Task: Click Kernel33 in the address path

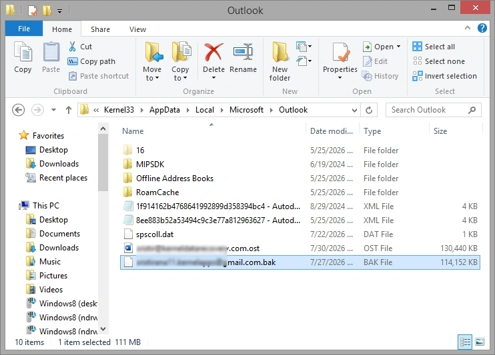Action: [119, 110]
